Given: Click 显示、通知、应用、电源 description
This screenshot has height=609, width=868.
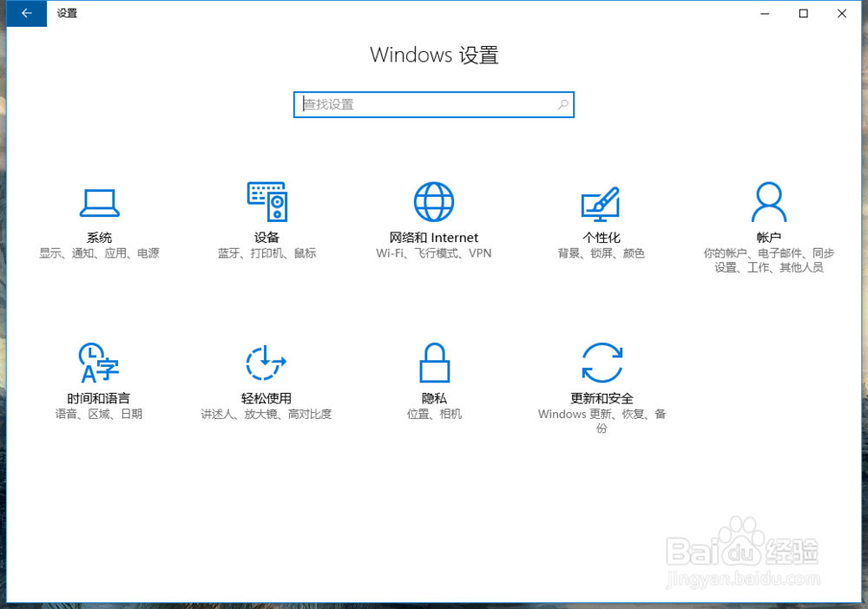Looking at the screenshot, I should coord(99,253).
